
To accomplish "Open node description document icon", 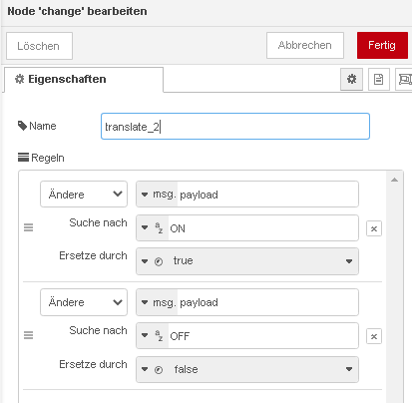I will tap(379, 79).
